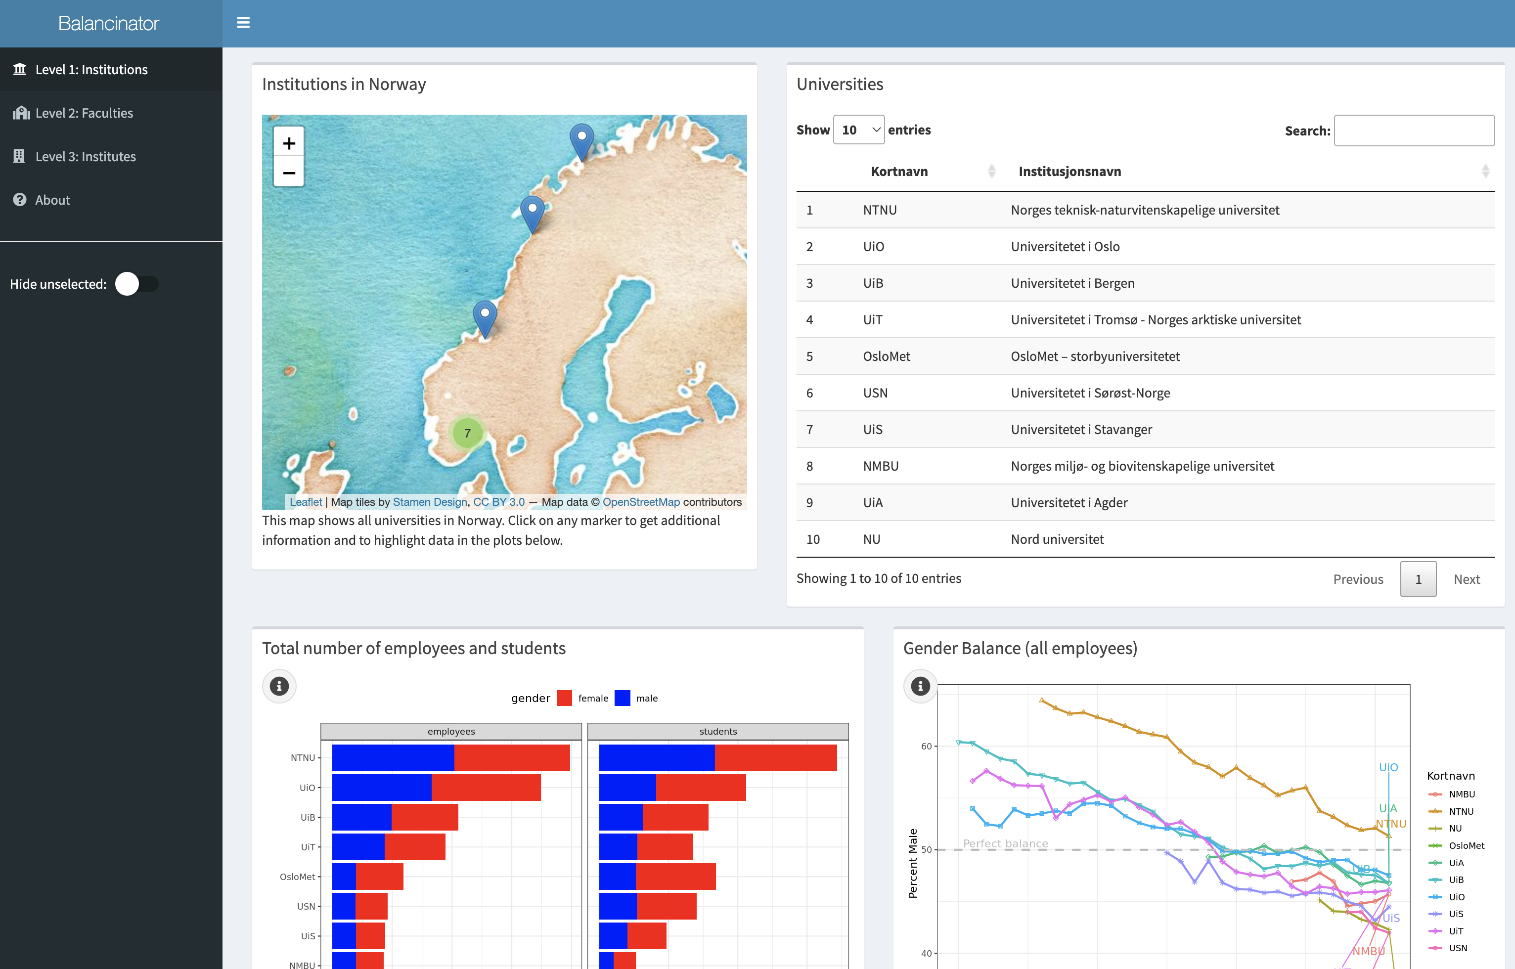Toggle the sidebar with the hamburger icon

243,23
